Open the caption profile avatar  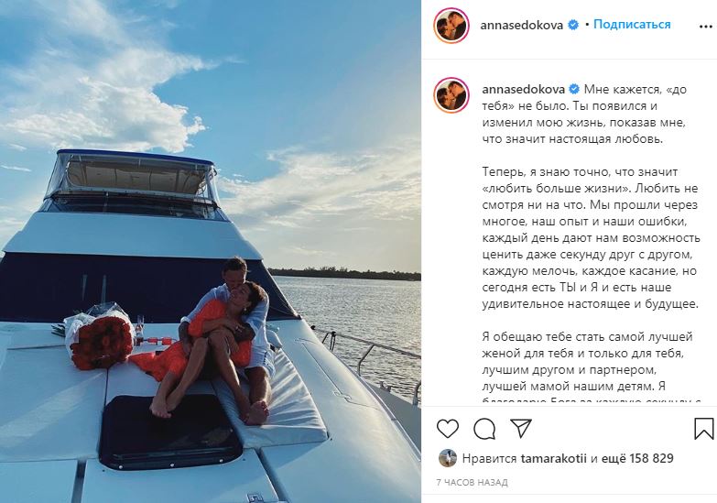(451, 95)
